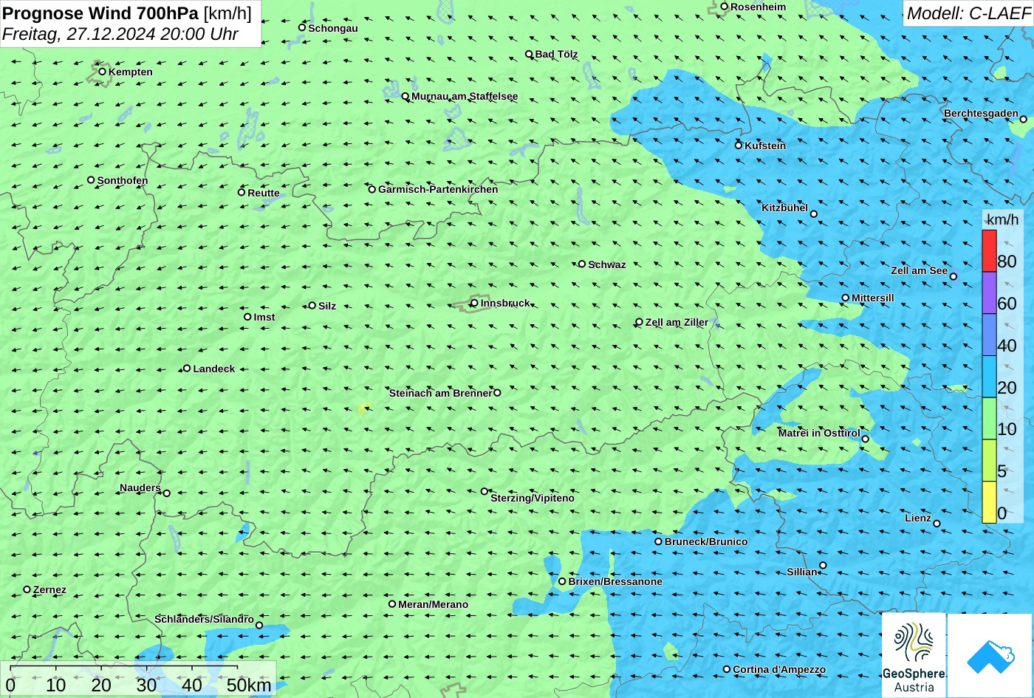1034x698 pixels.
Task: Click the light blue 20 km/h legend color
Action: pos(989,377)
